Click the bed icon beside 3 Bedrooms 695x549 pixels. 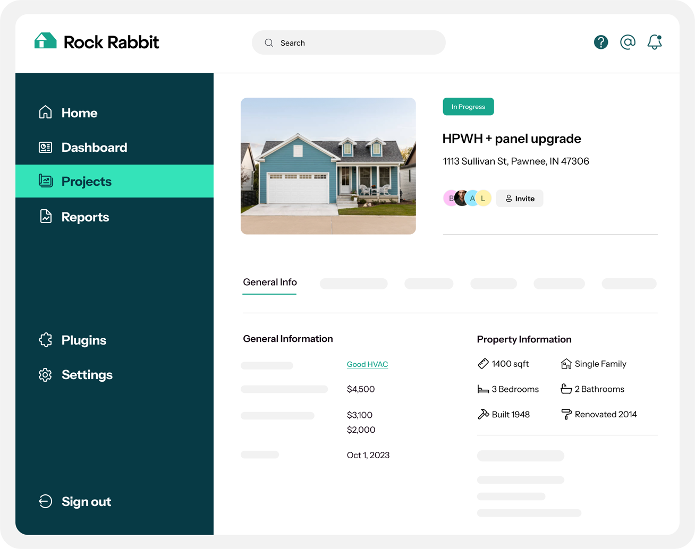[x=483, y=389]
